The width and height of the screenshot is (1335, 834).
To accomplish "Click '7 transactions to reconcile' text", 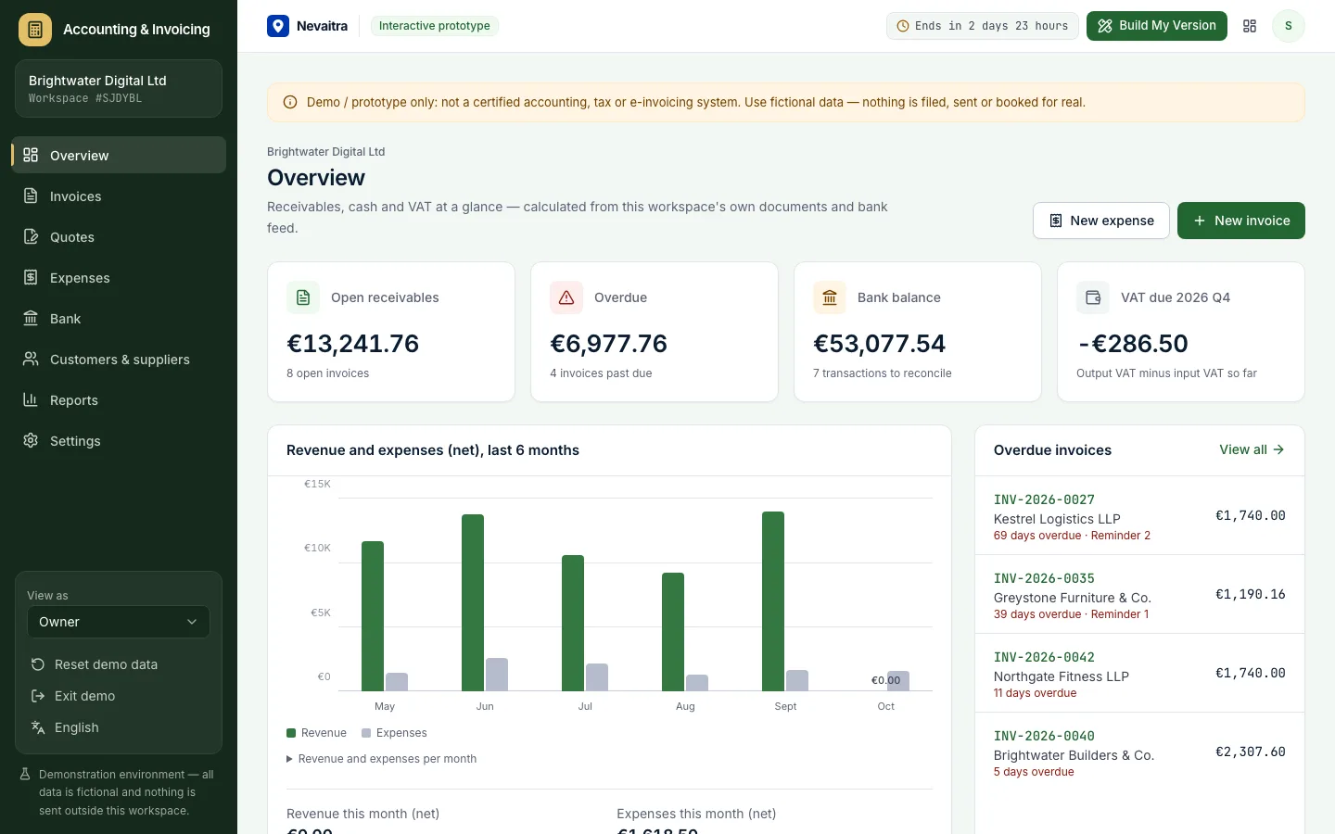I will (x=883, y=373).
